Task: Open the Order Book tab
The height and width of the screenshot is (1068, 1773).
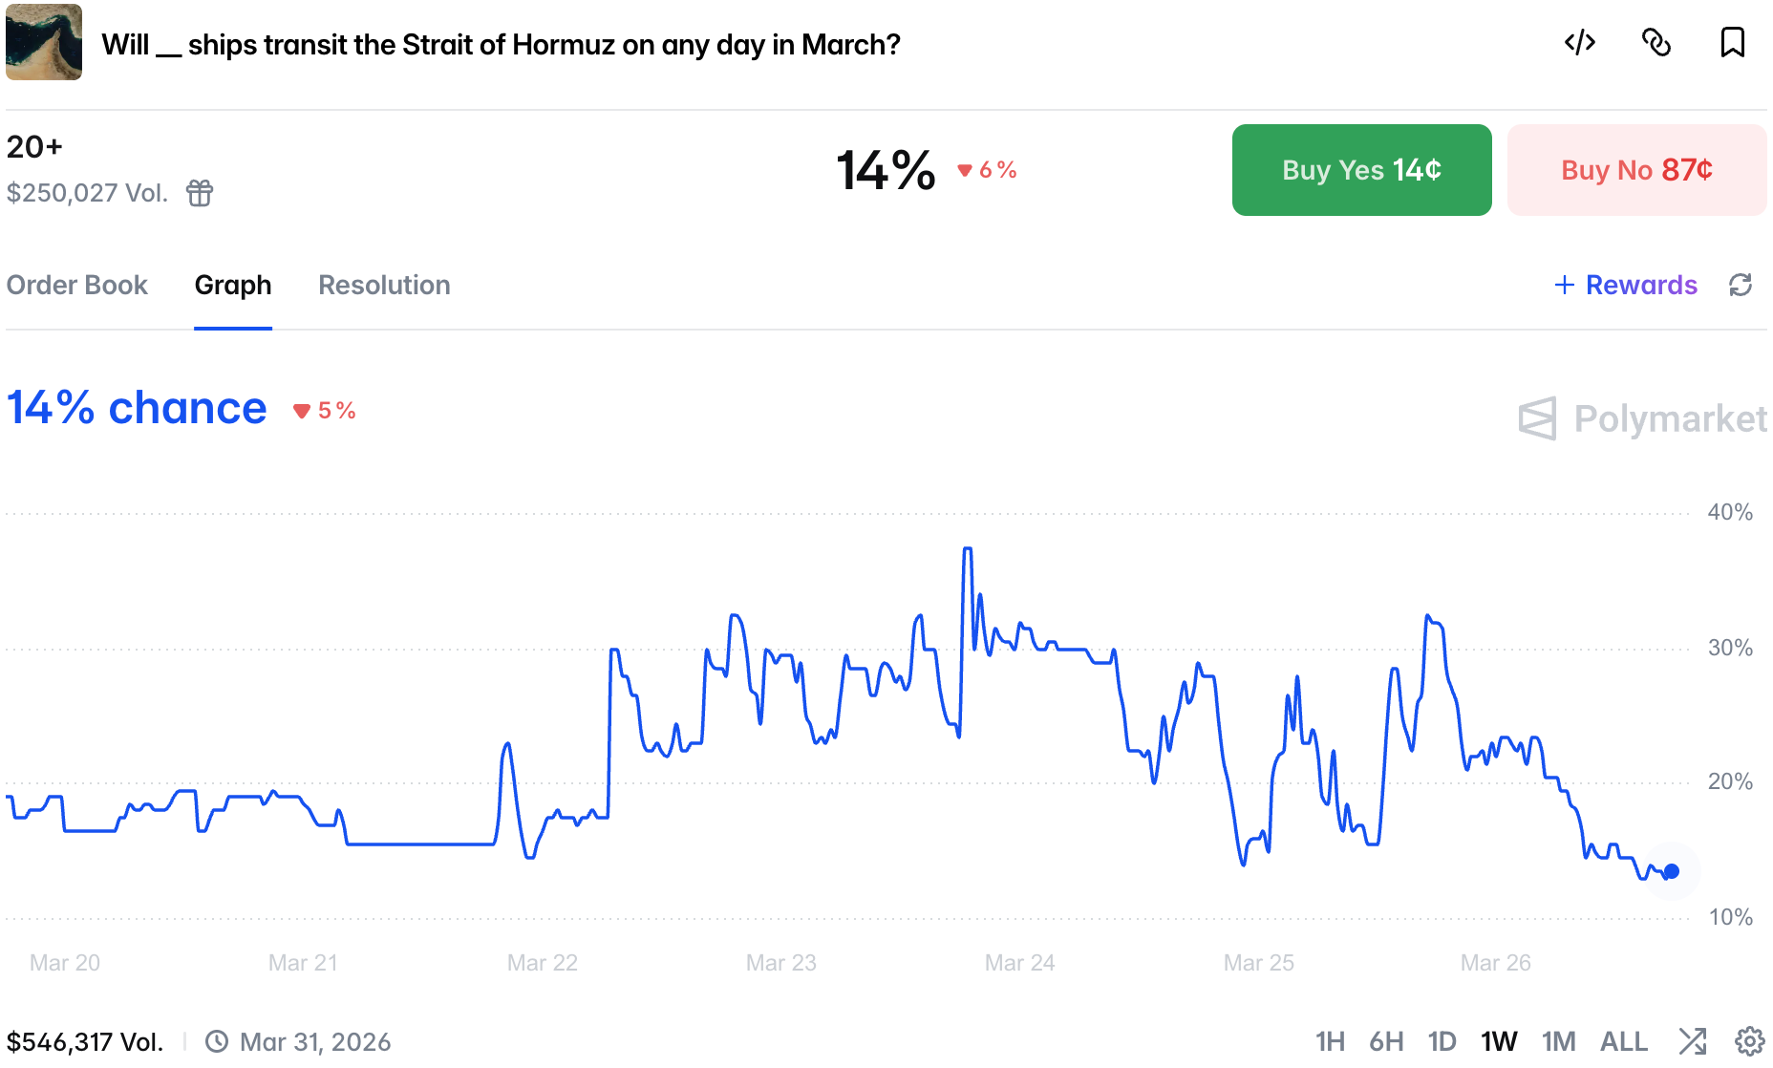Action: click(x=76, y=285)
